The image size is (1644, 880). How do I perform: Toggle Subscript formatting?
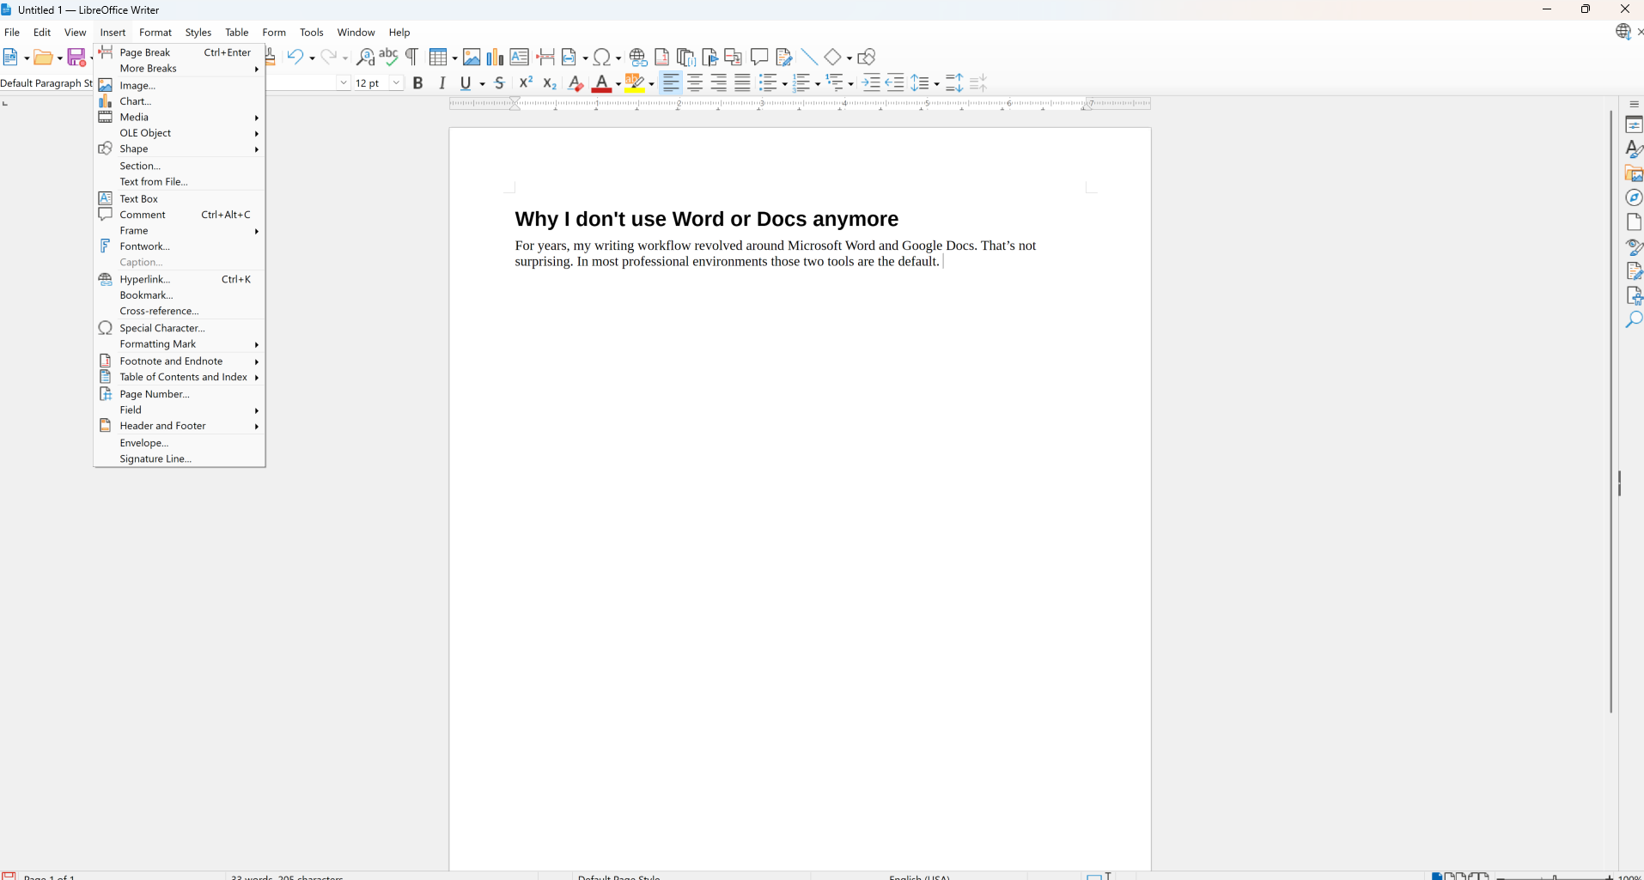click(550, 83)
